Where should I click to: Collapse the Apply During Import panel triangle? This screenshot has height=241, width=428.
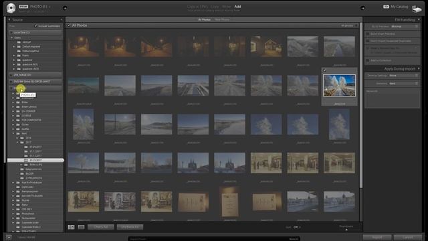pos(419,68)
